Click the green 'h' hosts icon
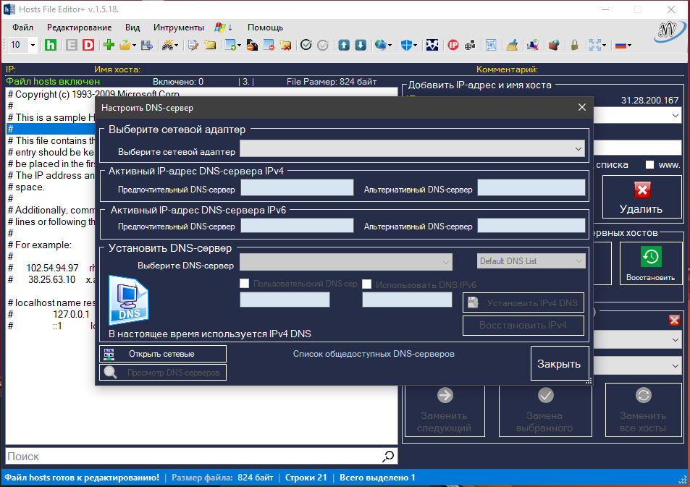 51,45
